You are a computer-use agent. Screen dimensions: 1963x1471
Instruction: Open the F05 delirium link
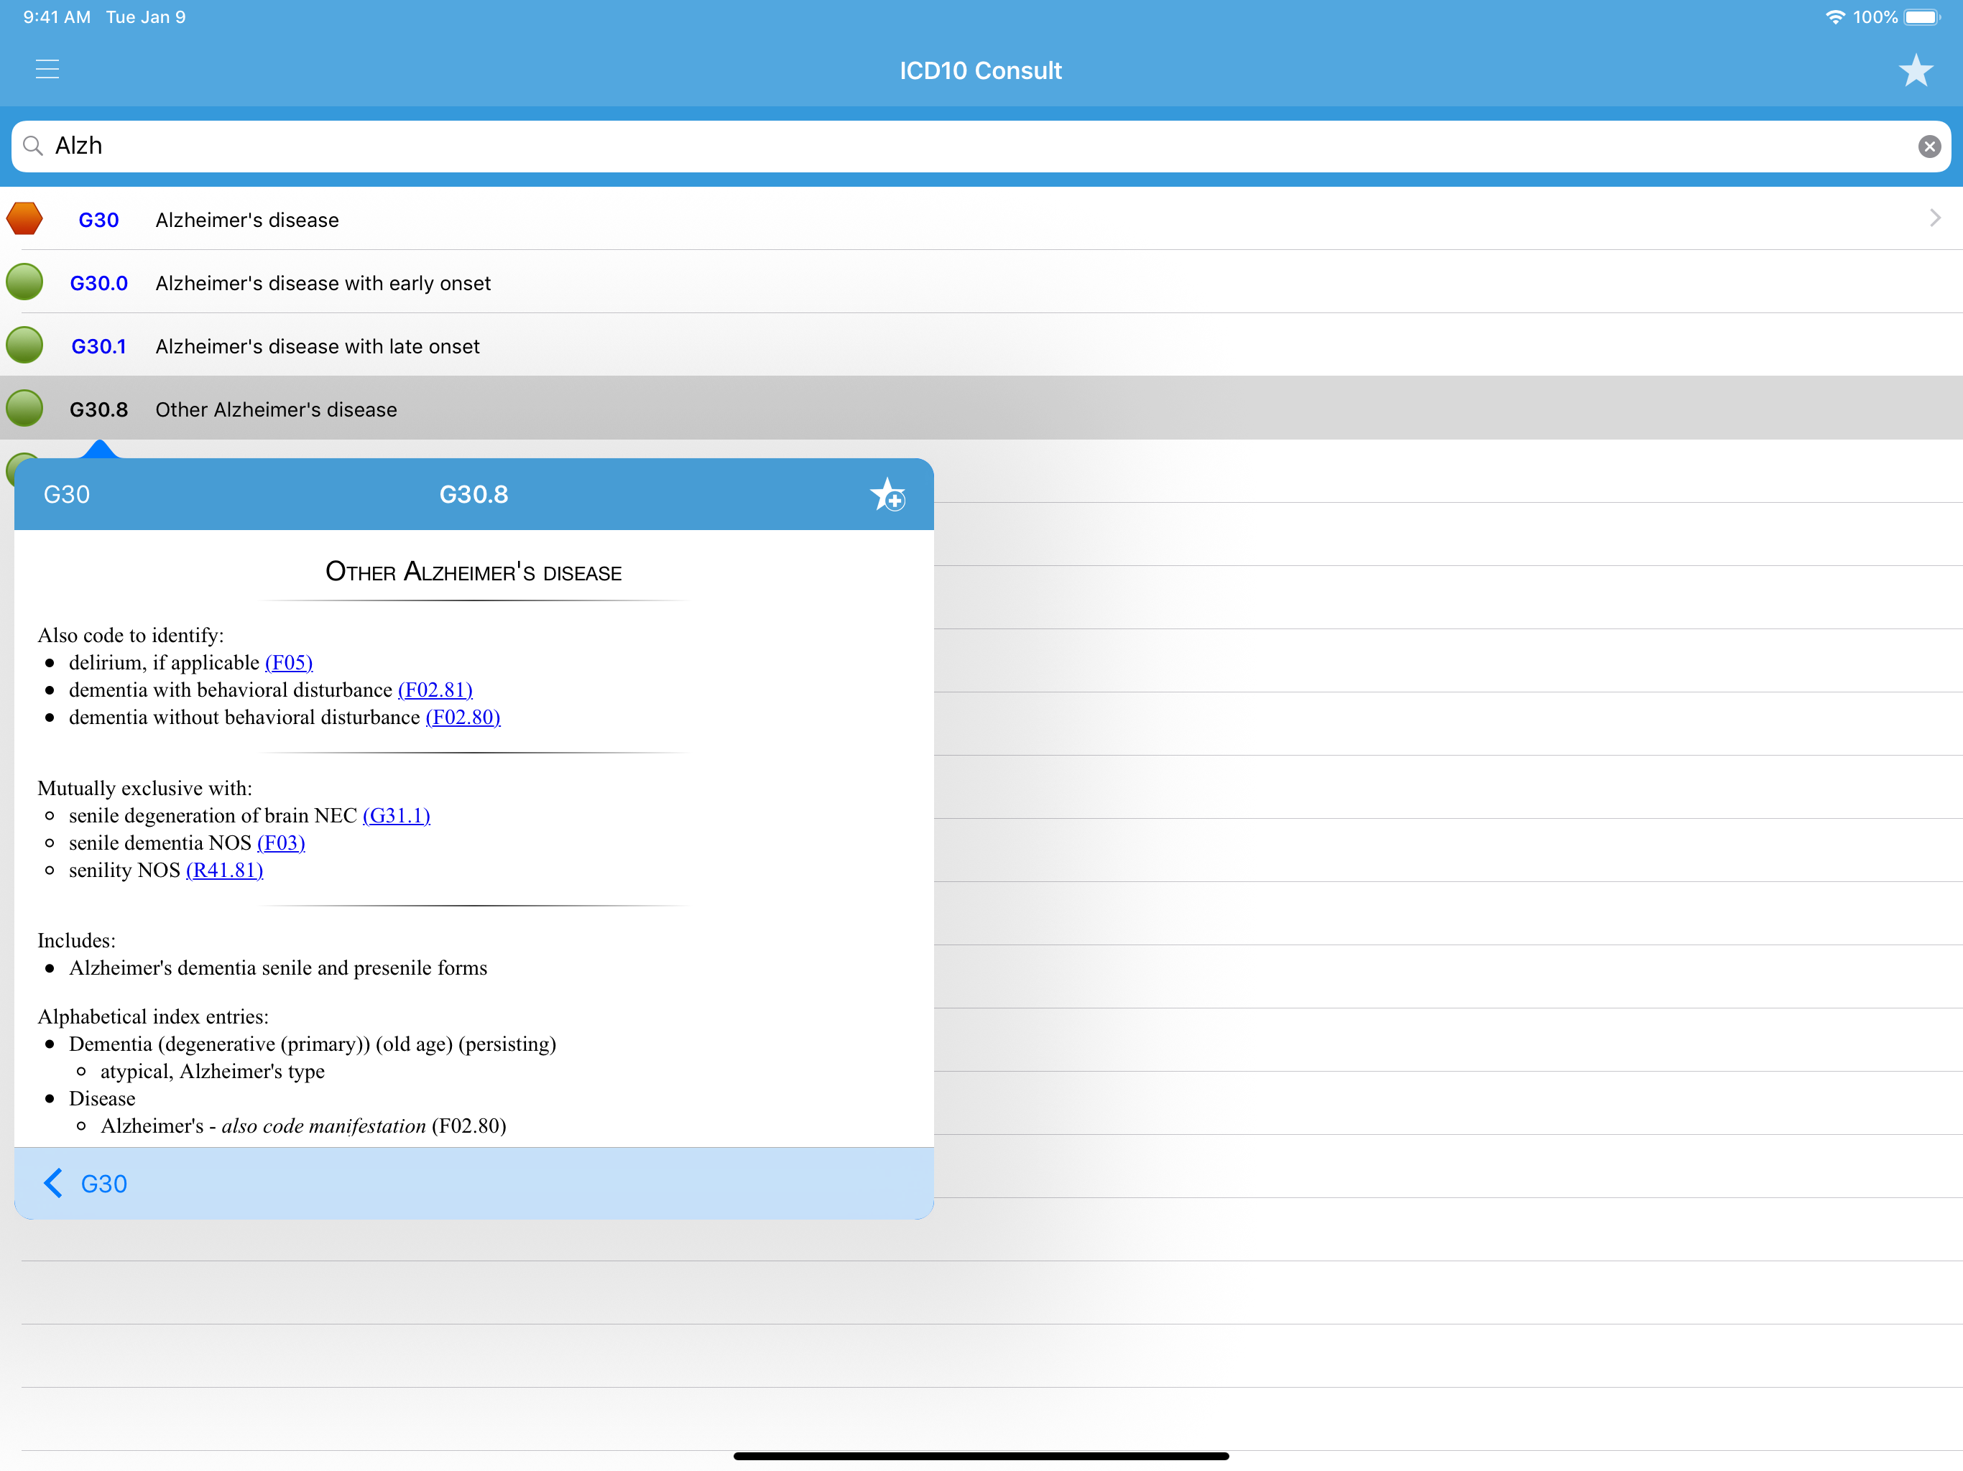click(x=288, y=663)
